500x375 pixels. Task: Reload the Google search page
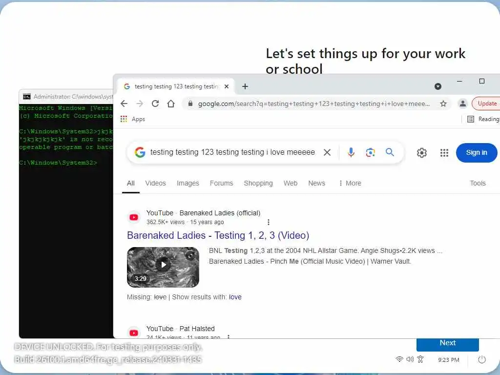click(155, 104)
